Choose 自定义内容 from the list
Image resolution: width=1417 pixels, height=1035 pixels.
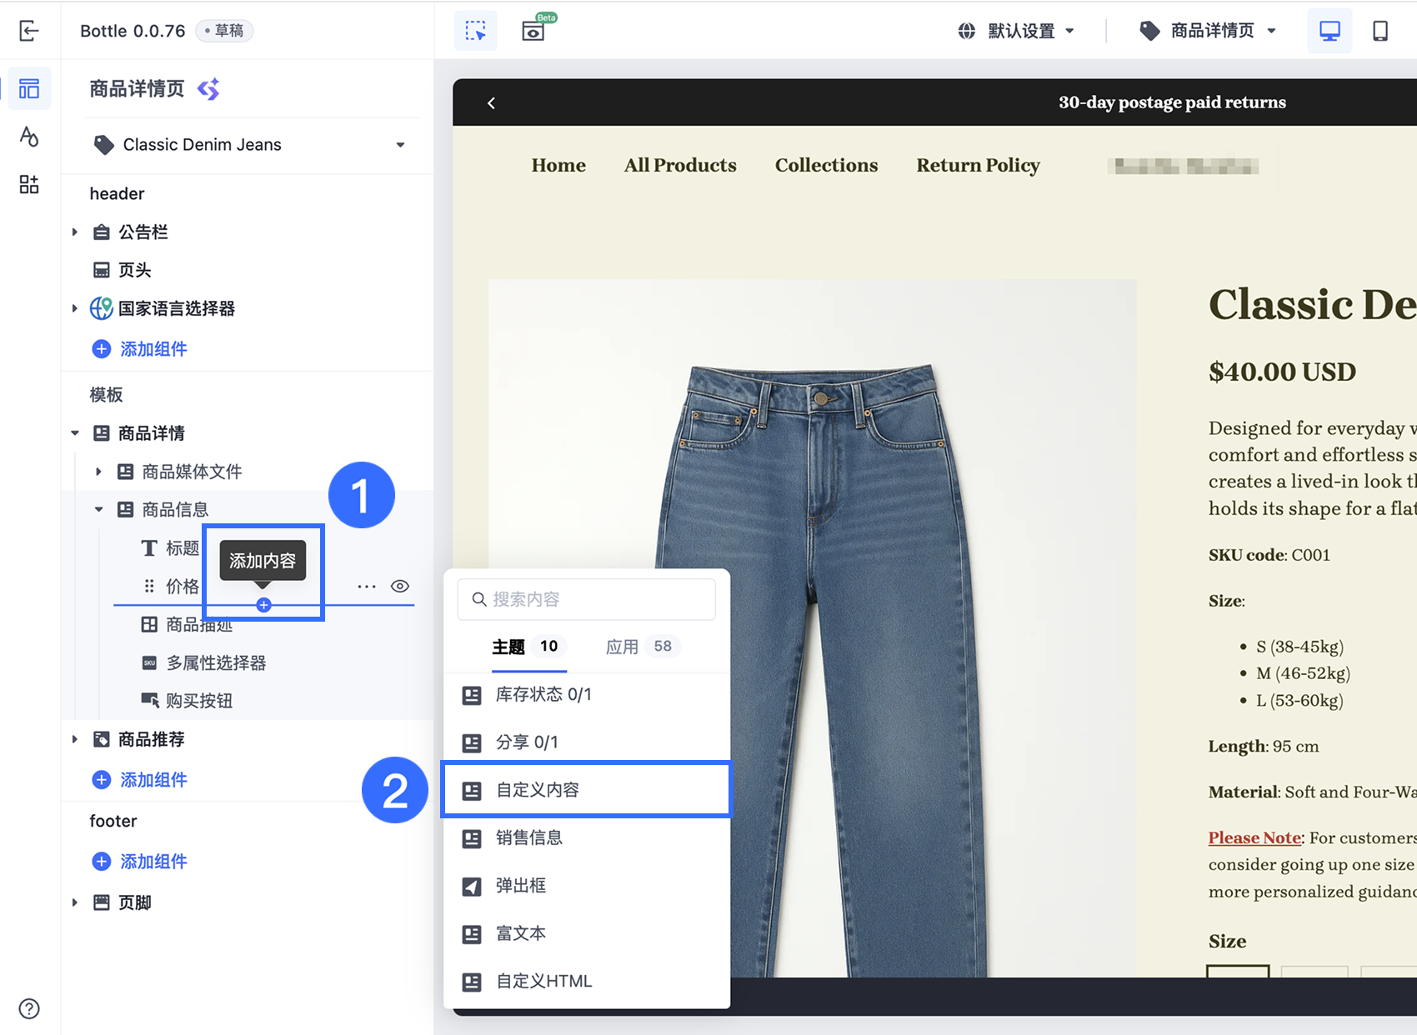587,790
